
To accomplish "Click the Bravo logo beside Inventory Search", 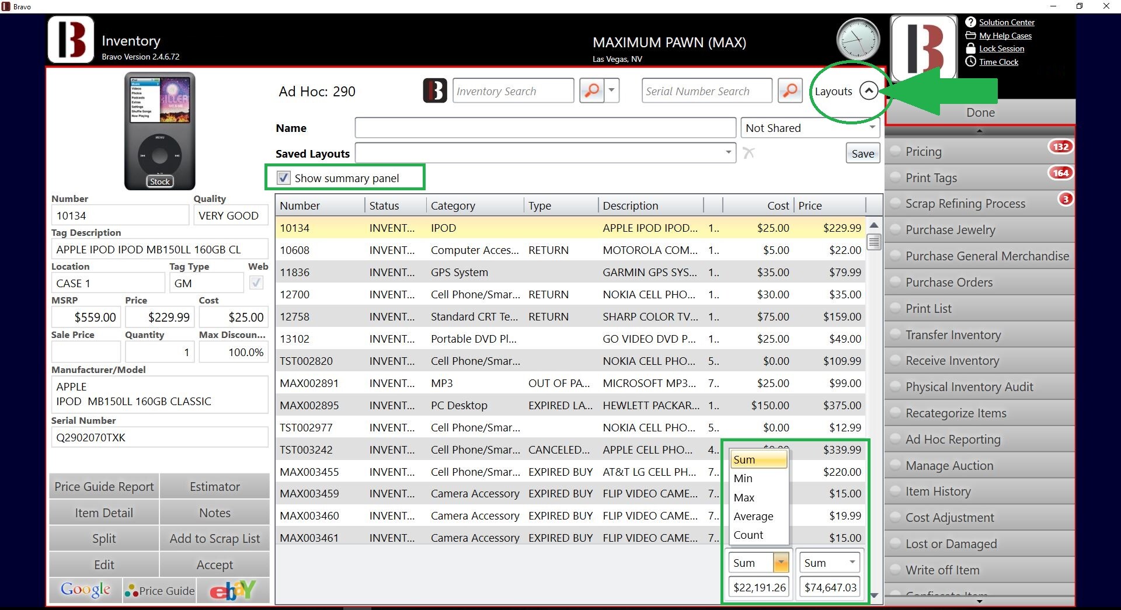I will 435,91.
